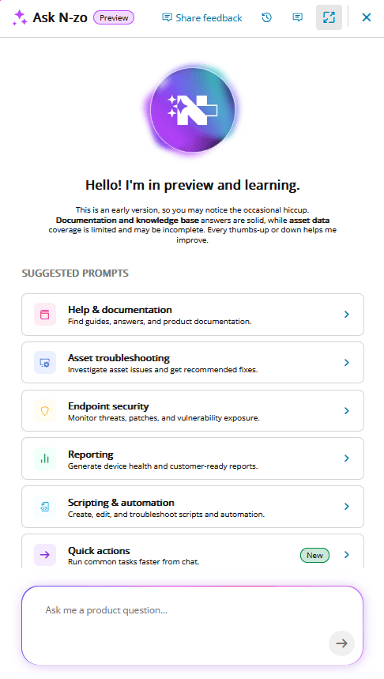Click the new chat speech bubble icon
Viewport: 384px width, 679px height.
(x=297, y=17)
